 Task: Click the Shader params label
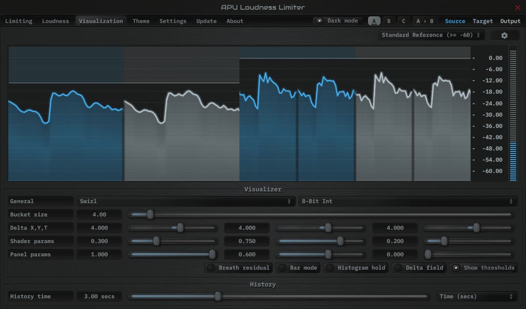41,241
